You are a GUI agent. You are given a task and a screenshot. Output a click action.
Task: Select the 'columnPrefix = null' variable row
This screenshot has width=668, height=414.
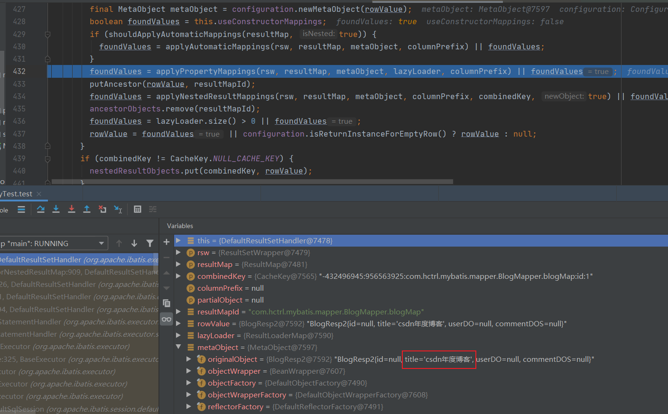[x=421, y=288]
